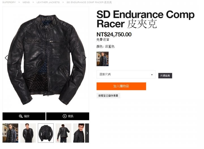This screenshot has height=149, width=204.
Task: Click the magnifier zoom button below image
Action: click(x=24, y=116)
